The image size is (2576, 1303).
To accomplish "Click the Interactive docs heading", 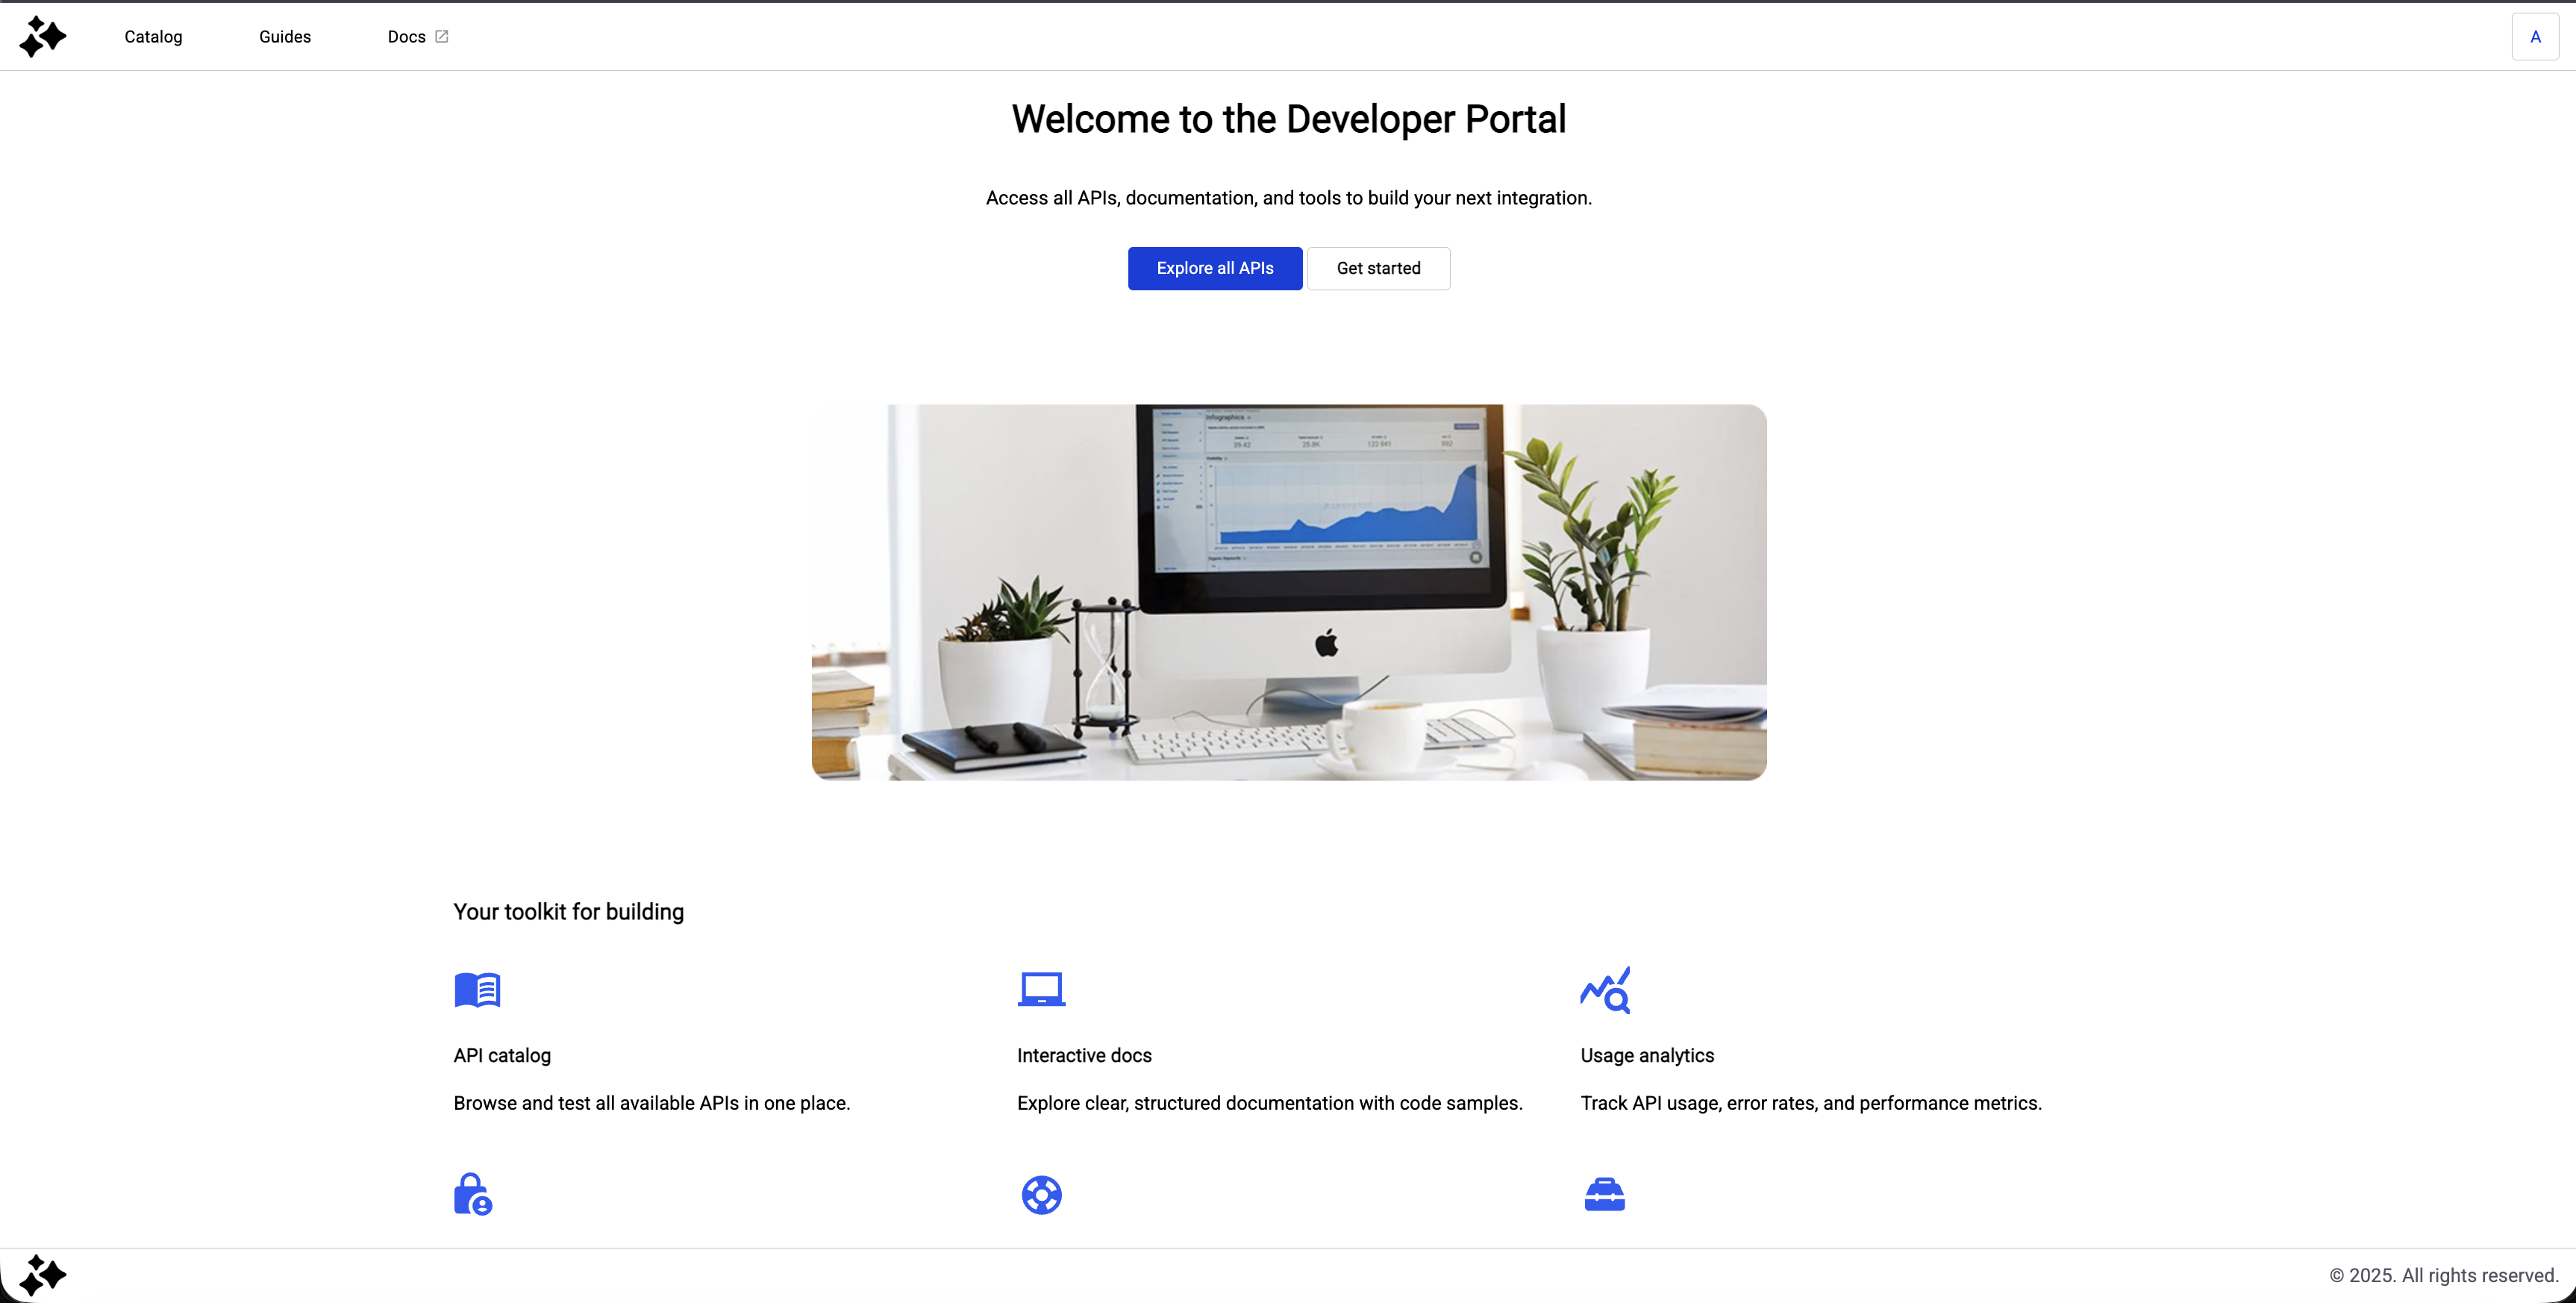I will pos(1084,1055).
